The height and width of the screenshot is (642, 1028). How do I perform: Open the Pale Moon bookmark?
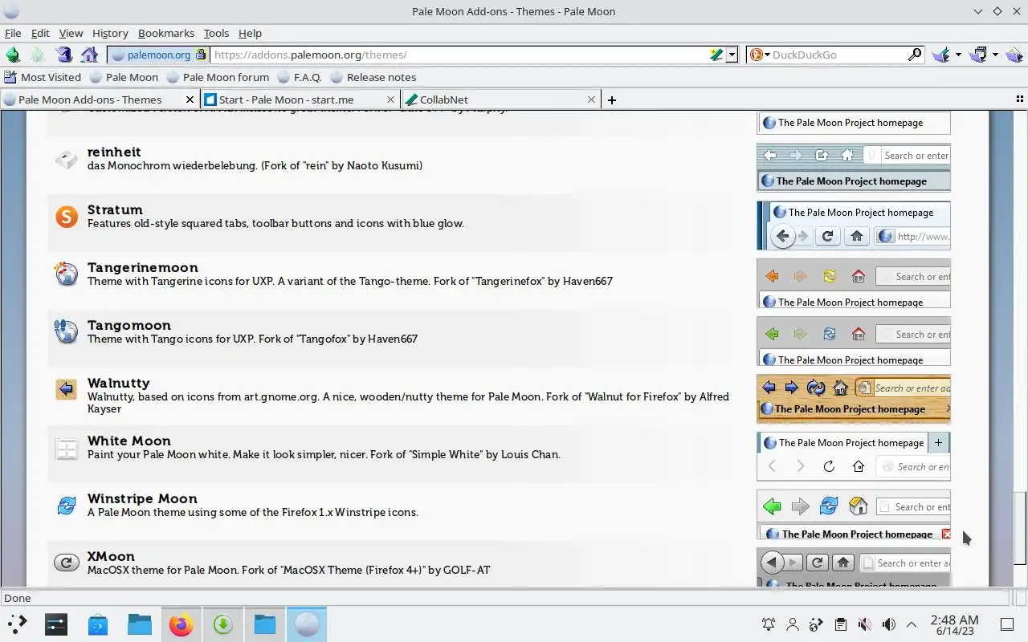124,77
